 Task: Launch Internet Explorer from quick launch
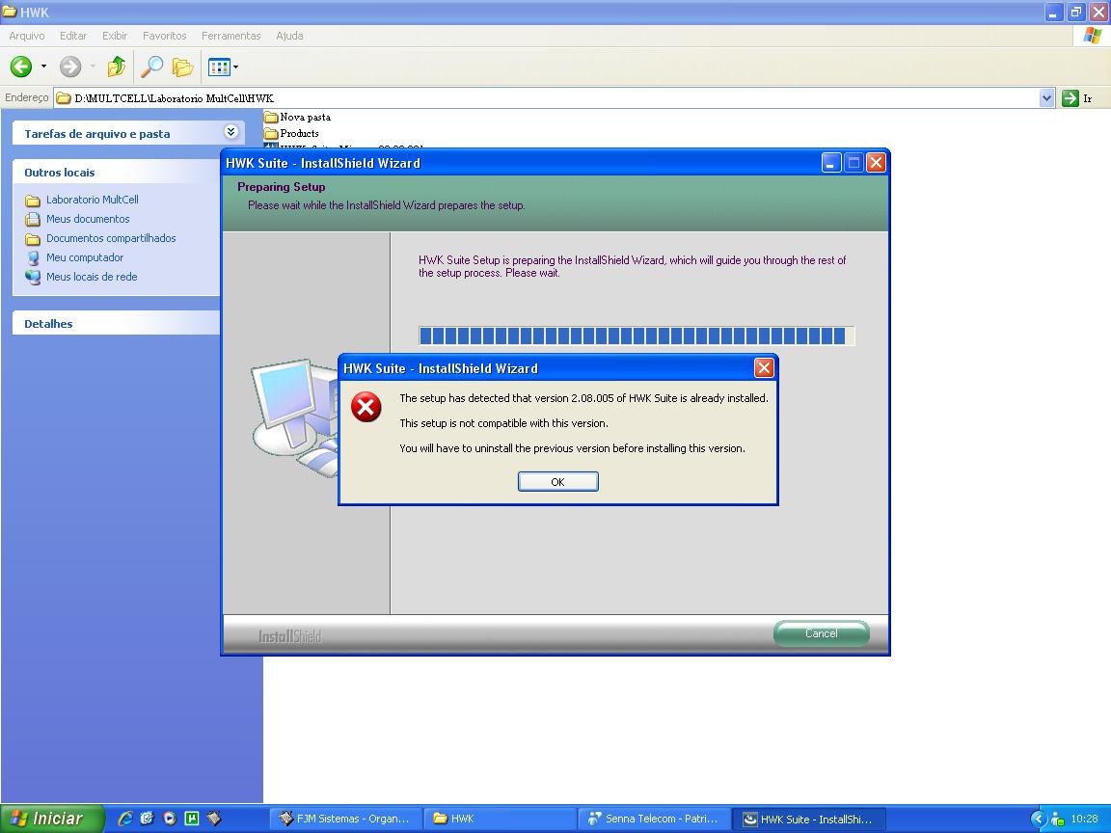[124, 819]
